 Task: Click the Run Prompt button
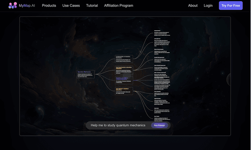click(x=159, y=125)
